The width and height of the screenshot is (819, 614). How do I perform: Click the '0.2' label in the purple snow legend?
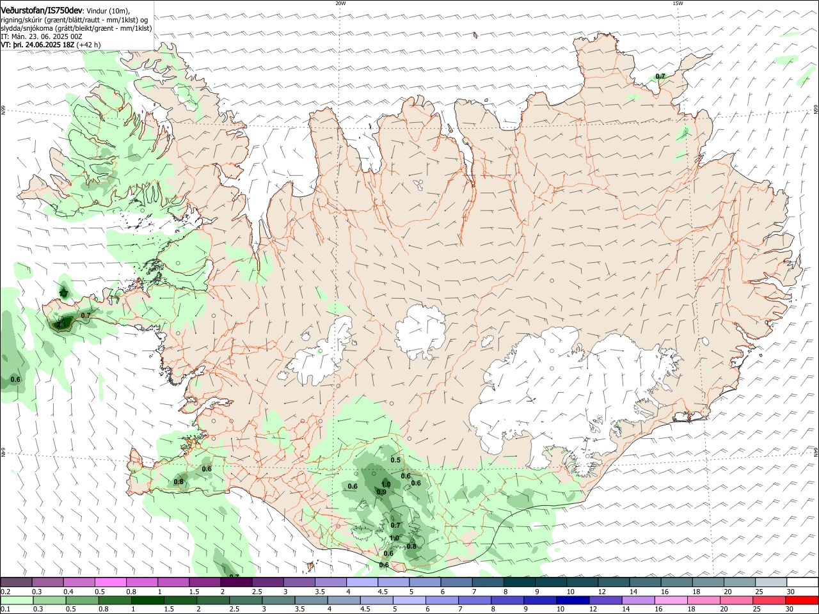[x=6, y=592]
